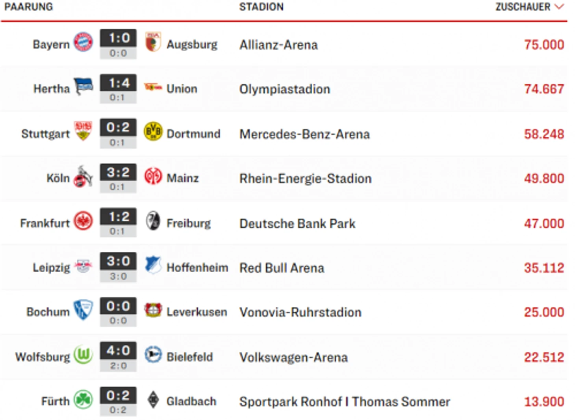Click the Hertha BSC flag logo
This screenshot has height=420, width=575.
[83, 86]
